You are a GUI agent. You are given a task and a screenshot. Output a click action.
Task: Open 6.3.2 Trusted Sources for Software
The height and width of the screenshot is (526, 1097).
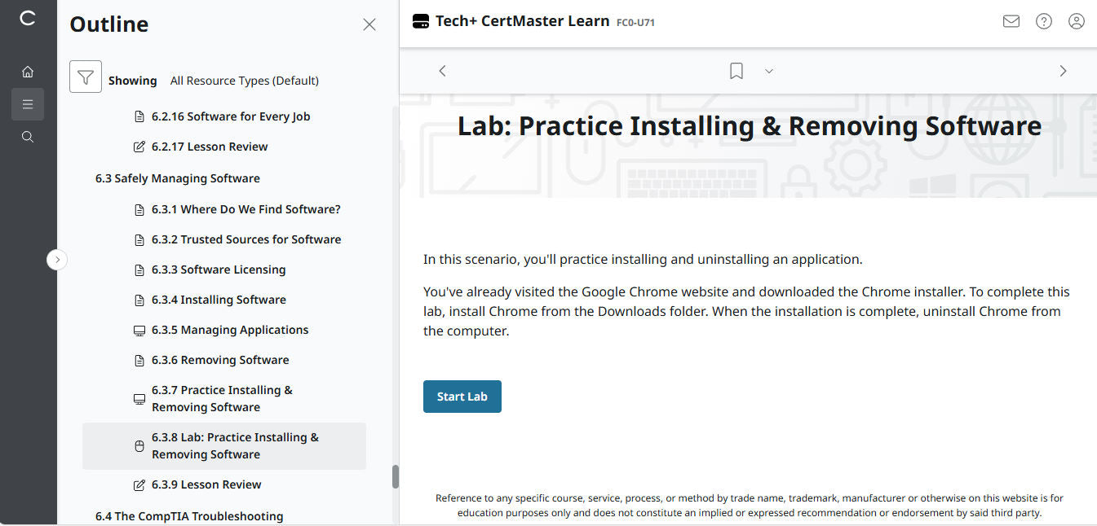246,239
